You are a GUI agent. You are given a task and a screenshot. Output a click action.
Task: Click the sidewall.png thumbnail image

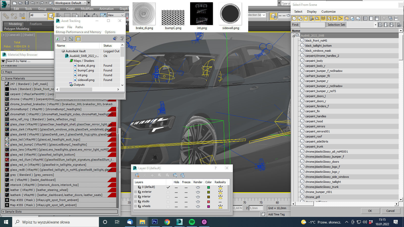pyautogui.click(x=230, y=14)
